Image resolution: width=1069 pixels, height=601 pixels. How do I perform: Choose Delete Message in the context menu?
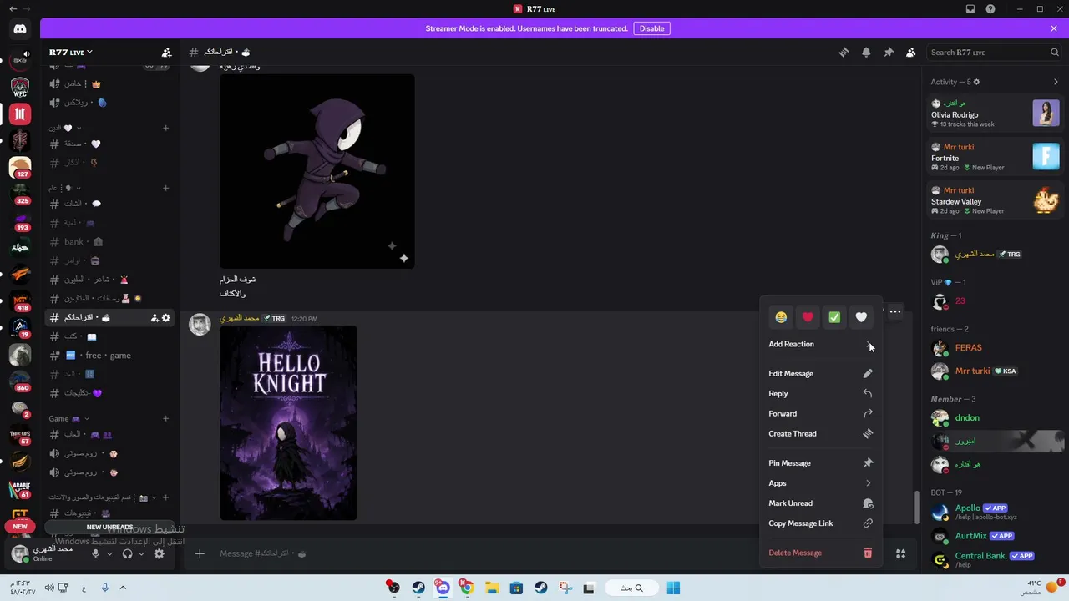tap(820, 553)
